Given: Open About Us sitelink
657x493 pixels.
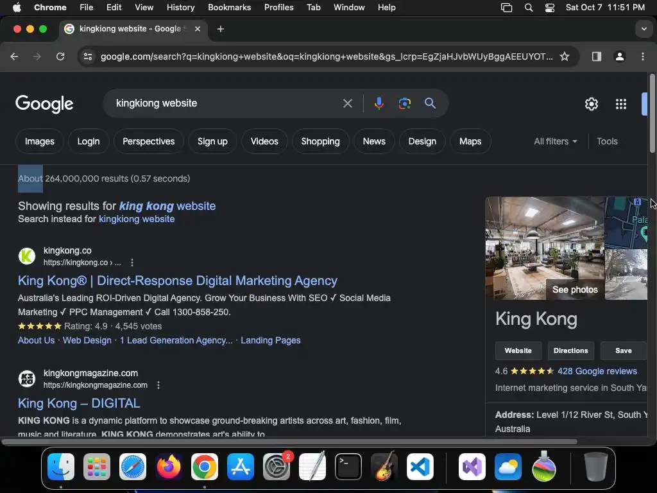Looking at the screenshot, I should click(x=36, y=340).
